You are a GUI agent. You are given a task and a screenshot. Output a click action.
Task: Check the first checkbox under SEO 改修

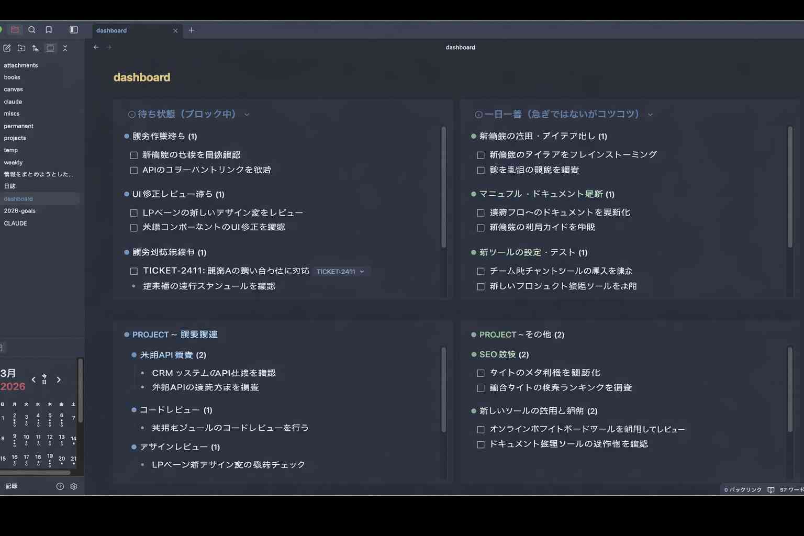pos(481,373)
